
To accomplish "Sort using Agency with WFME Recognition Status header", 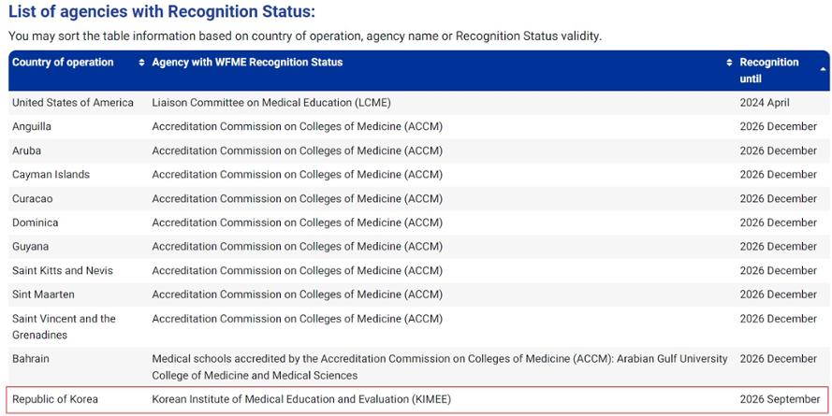I will [x=247, y=63].
